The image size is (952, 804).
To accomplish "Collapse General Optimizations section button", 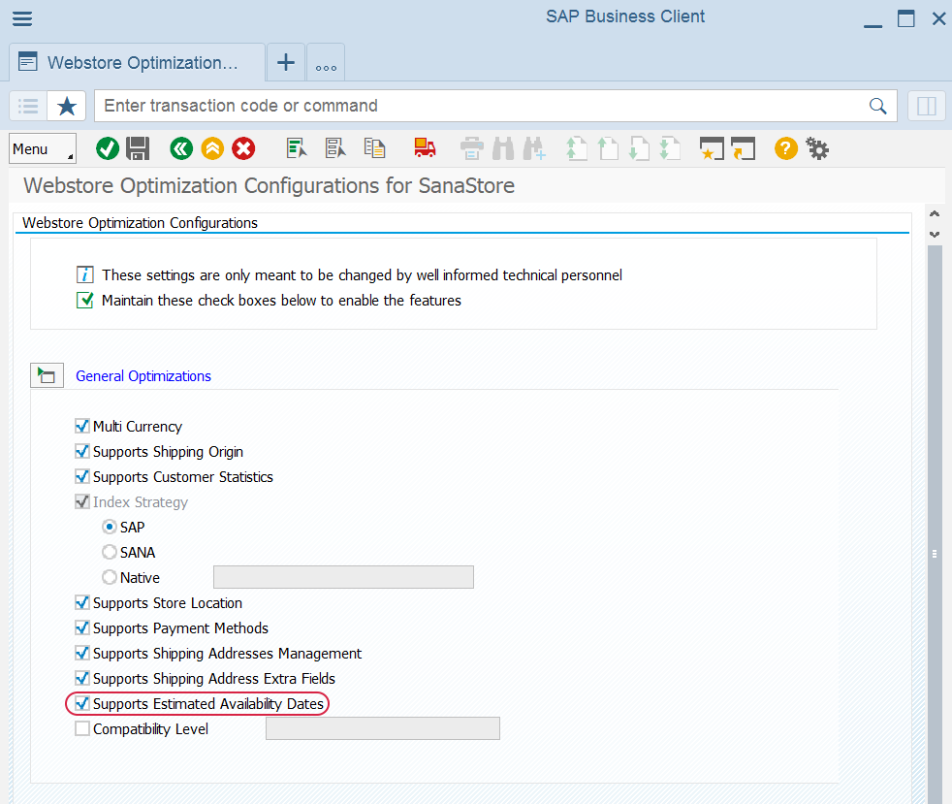I will pyautogui.click(x=47, y=376).
